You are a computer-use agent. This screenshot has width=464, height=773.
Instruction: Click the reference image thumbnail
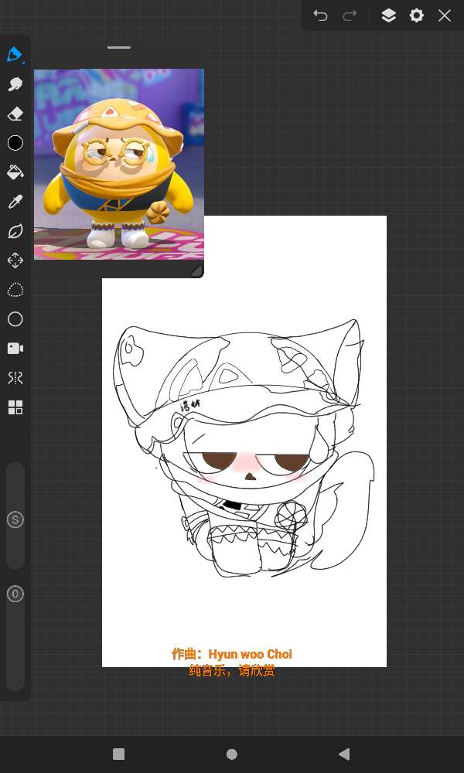[119, 164]
